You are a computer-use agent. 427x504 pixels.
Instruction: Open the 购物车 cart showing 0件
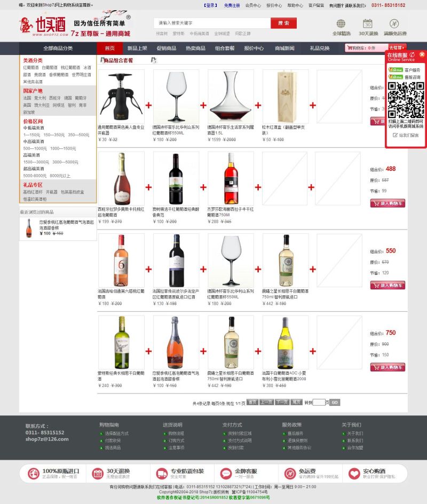pyautogui.click(x=367, y=48)
